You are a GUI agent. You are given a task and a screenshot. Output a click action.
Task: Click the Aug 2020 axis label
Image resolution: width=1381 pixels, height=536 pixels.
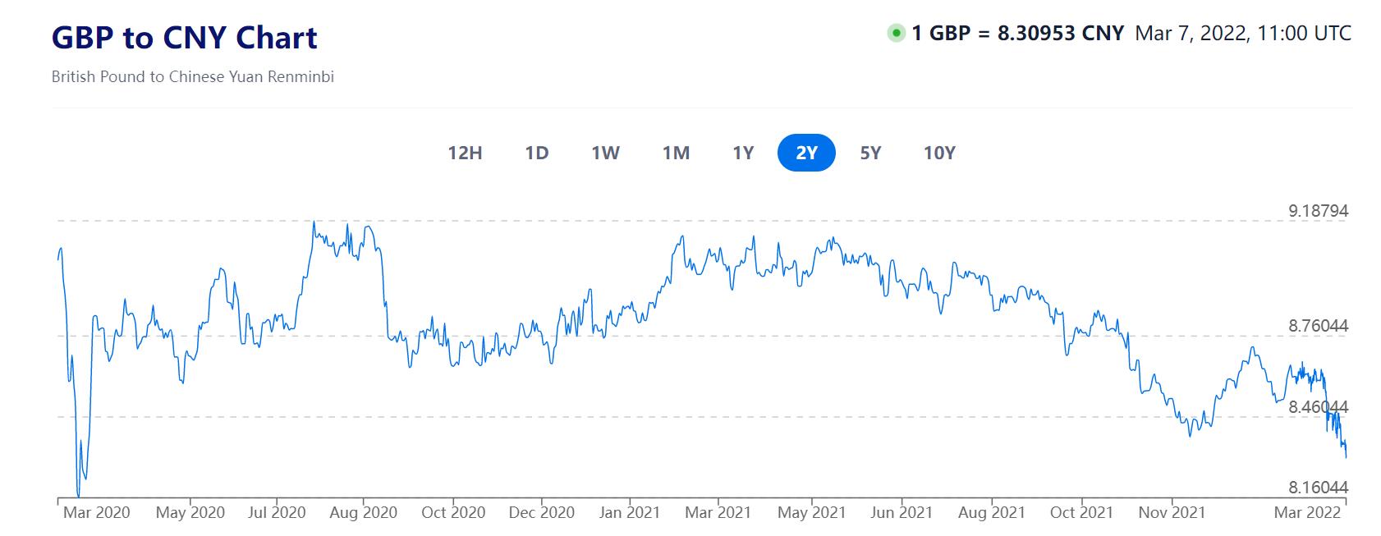363,512
